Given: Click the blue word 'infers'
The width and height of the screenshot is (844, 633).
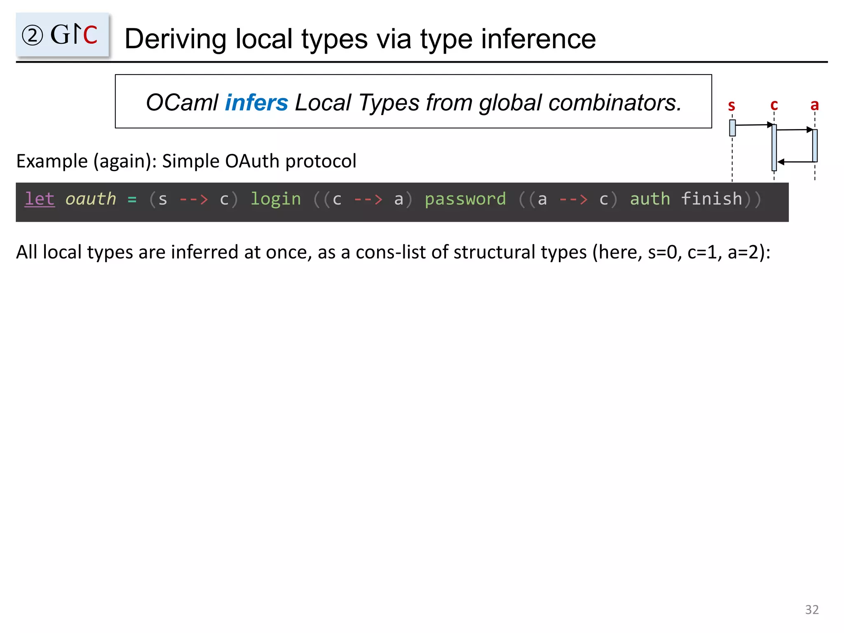Looking at the screenshot, I should pyautogui.click(x=256, y=102).
